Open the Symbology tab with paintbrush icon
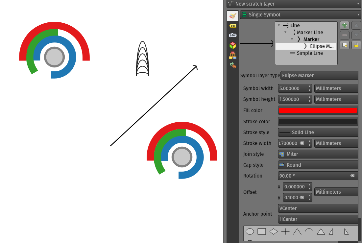 pos(233,16)
